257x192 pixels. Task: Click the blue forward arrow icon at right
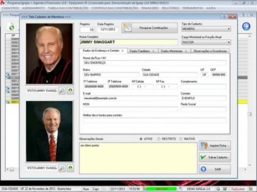246,27
